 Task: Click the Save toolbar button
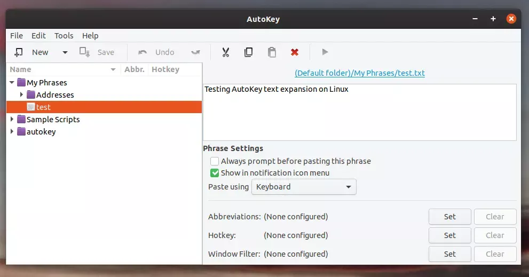tap(97, 52)
